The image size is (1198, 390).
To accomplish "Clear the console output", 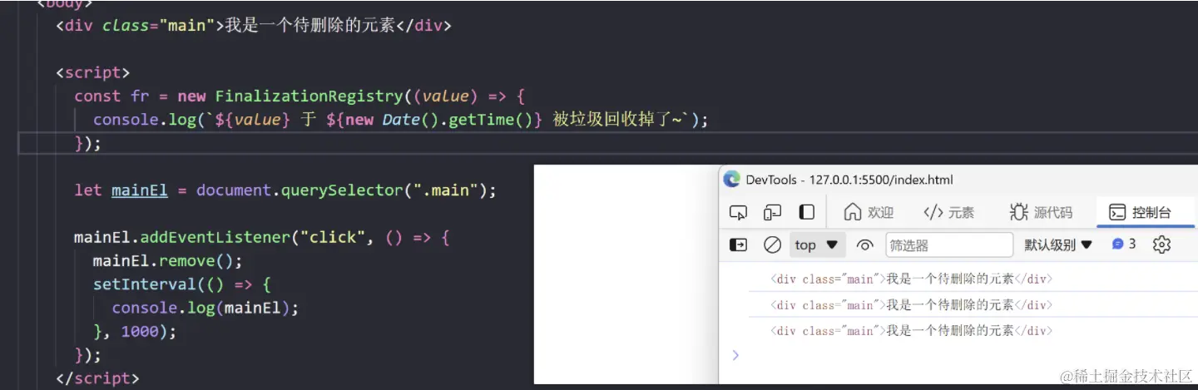I will pyautogui.click(x=772, y=244).
